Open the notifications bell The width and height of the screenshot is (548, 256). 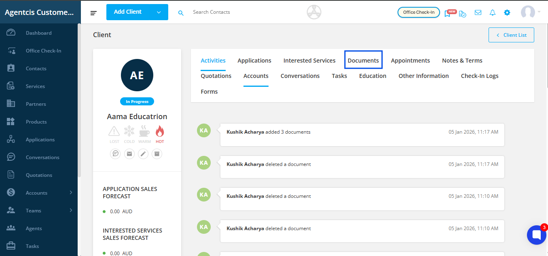pyautogui.click(x=493, y=13)
